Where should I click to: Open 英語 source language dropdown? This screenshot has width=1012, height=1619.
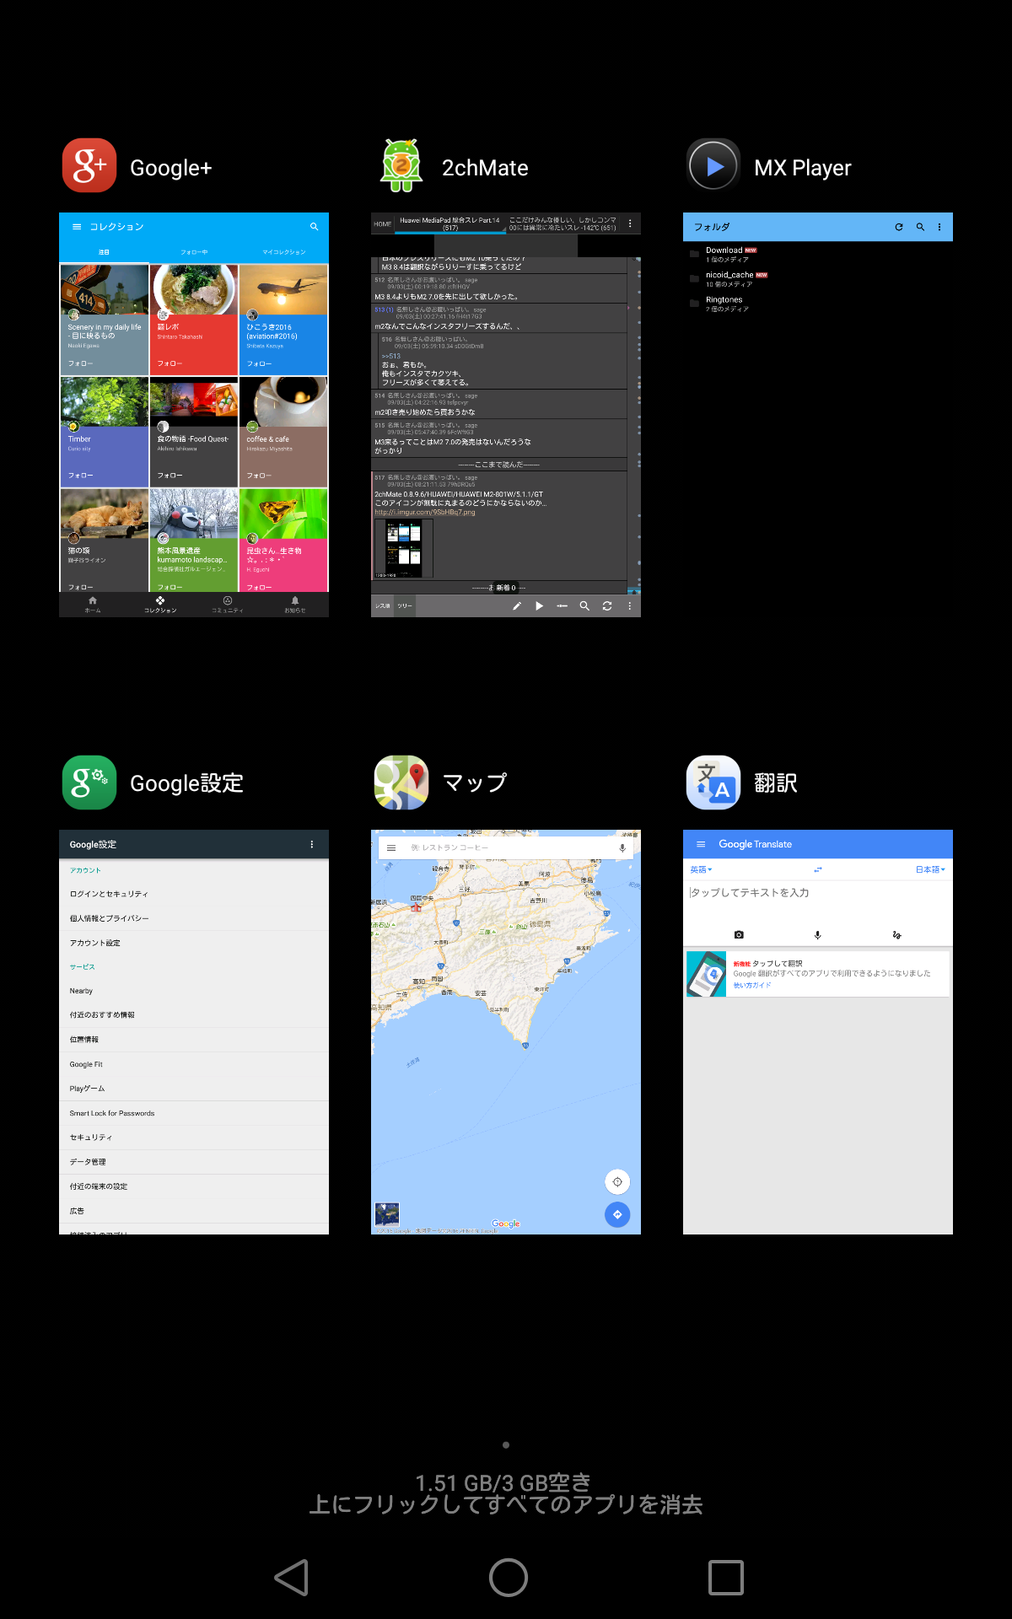click(x=702, y=869)
